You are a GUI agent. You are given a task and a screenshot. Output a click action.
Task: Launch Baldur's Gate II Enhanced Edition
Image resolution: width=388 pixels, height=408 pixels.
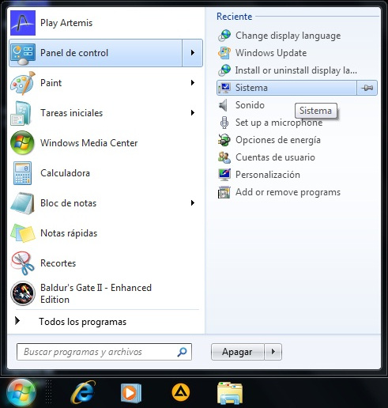[x=23, y=293]
